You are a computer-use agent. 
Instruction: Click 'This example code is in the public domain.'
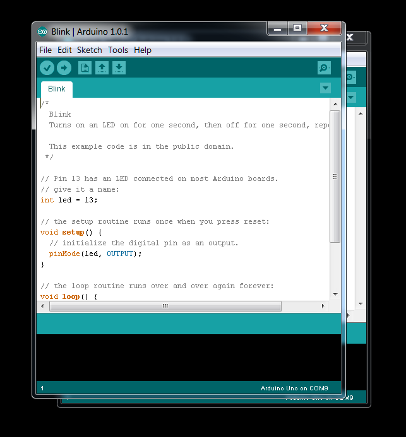tap(141, 146)
